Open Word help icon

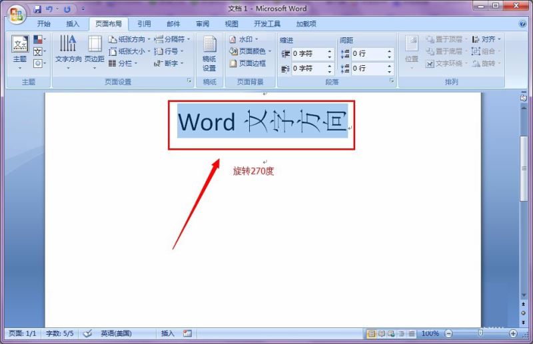522,24
